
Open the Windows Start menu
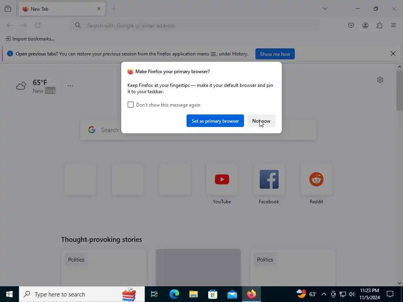pos(9,294)
